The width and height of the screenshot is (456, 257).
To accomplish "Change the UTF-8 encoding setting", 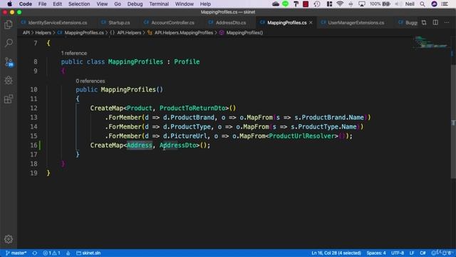I will (398, 253).
